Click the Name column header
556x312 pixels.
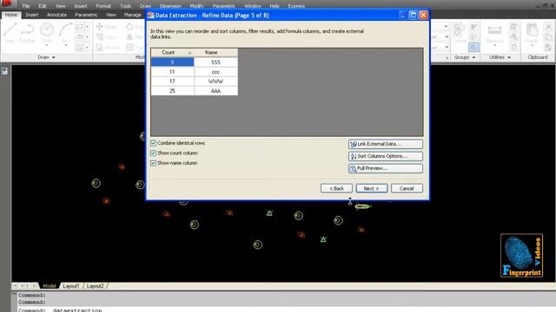[x=216, y=52]
